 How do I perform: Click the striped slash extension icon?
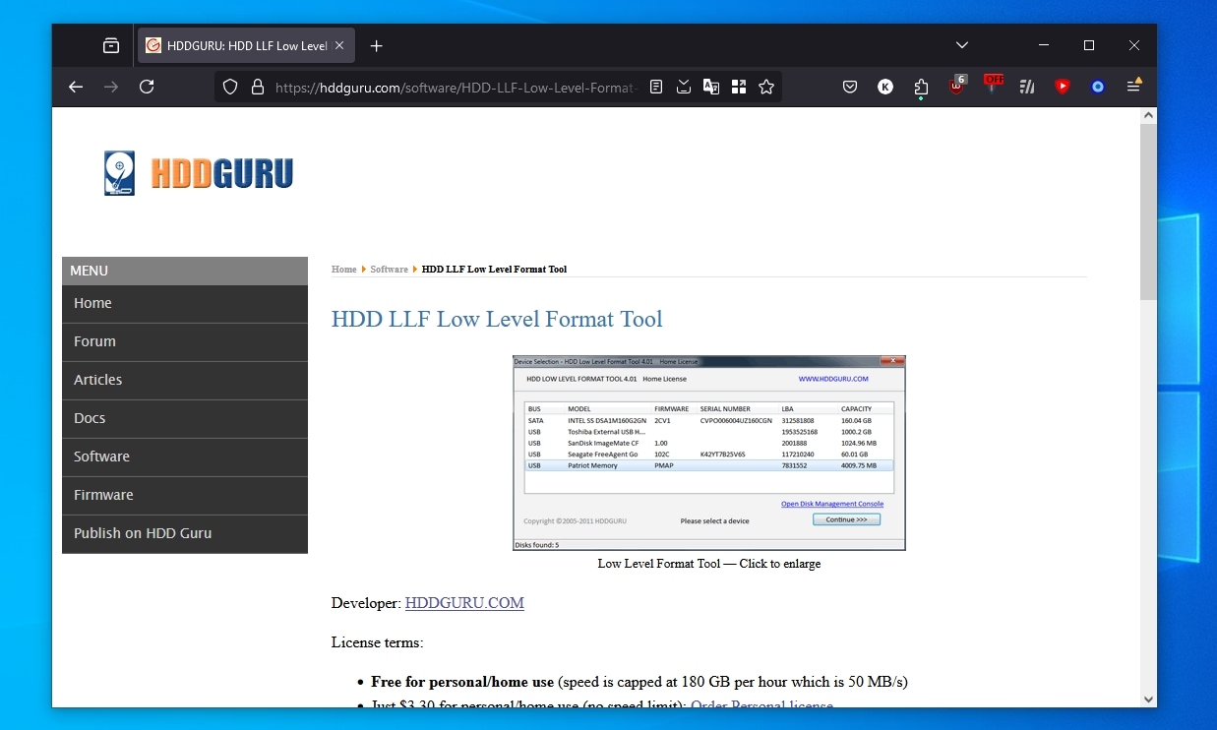[x=1027, y=87]
